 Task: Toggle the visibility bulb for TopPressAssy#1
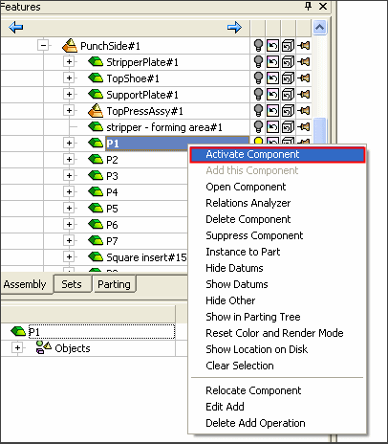pos(258,111)
